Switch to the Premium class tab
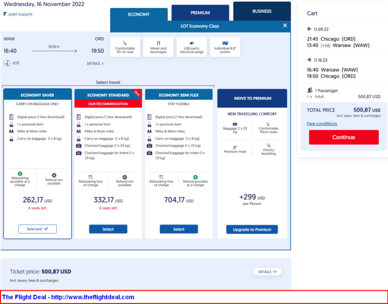The image size is (388, 304). click(x=200, y=13)
